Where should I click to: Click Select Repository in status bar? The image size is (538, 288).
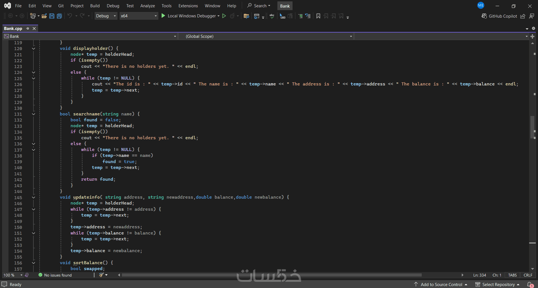tap(498, 285)
